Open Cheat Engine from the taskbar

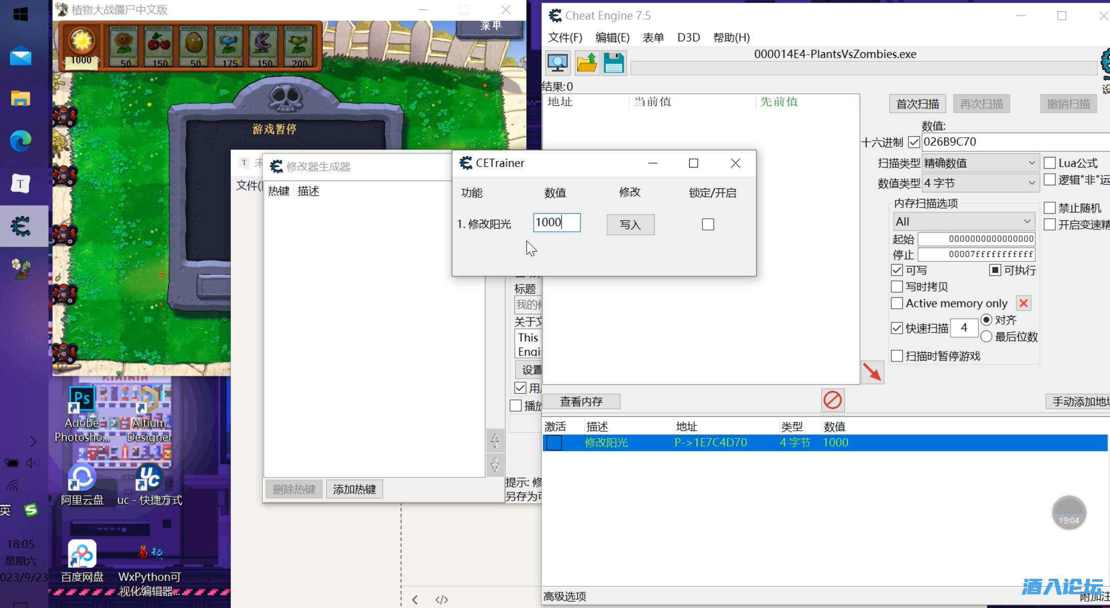tap(21, 226)
